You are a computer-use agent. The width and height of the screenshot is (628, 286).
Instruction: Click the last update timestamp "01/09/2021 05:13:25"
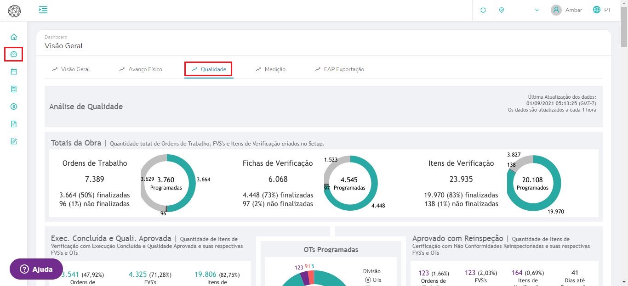click(552, 103)
